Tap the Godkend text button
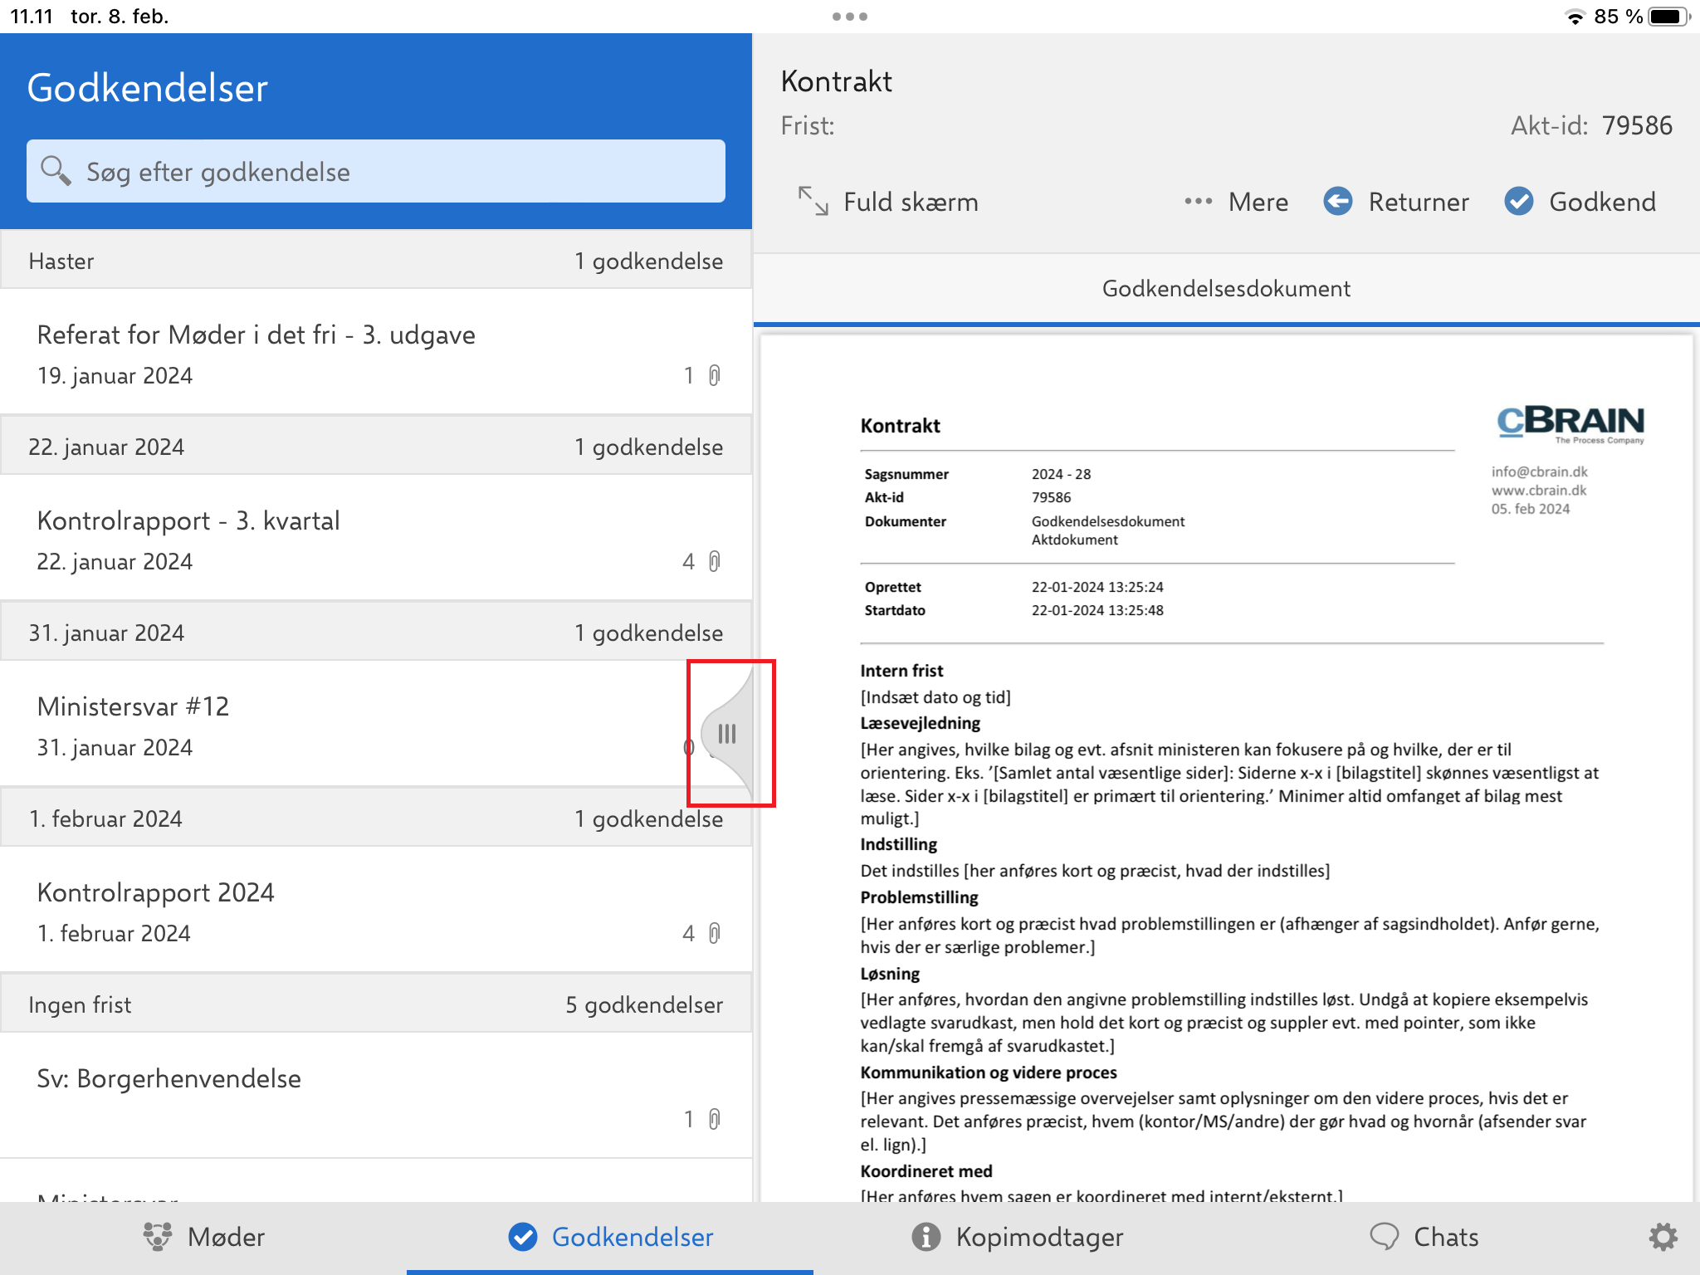Viewport: 1700px width, 1275px height. coord(1602,202)
